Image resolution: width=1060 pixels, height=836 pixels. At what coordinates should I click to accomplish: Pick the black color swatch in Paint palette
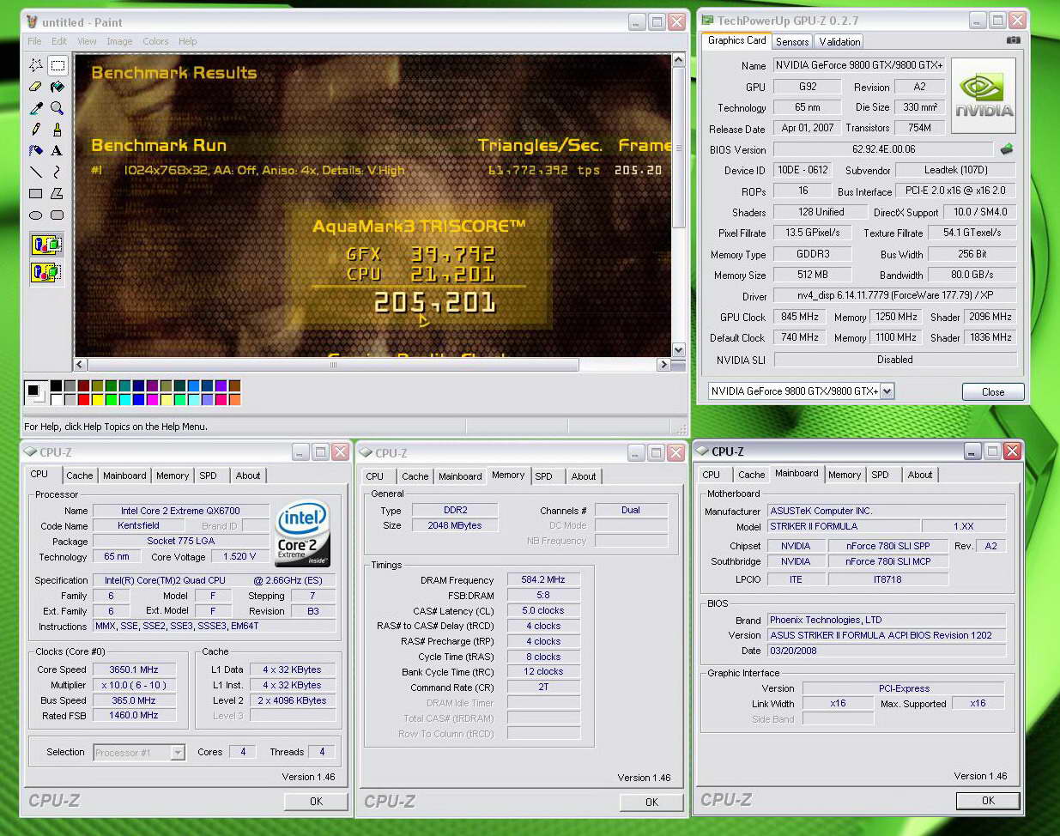click(x=56, y=386)
